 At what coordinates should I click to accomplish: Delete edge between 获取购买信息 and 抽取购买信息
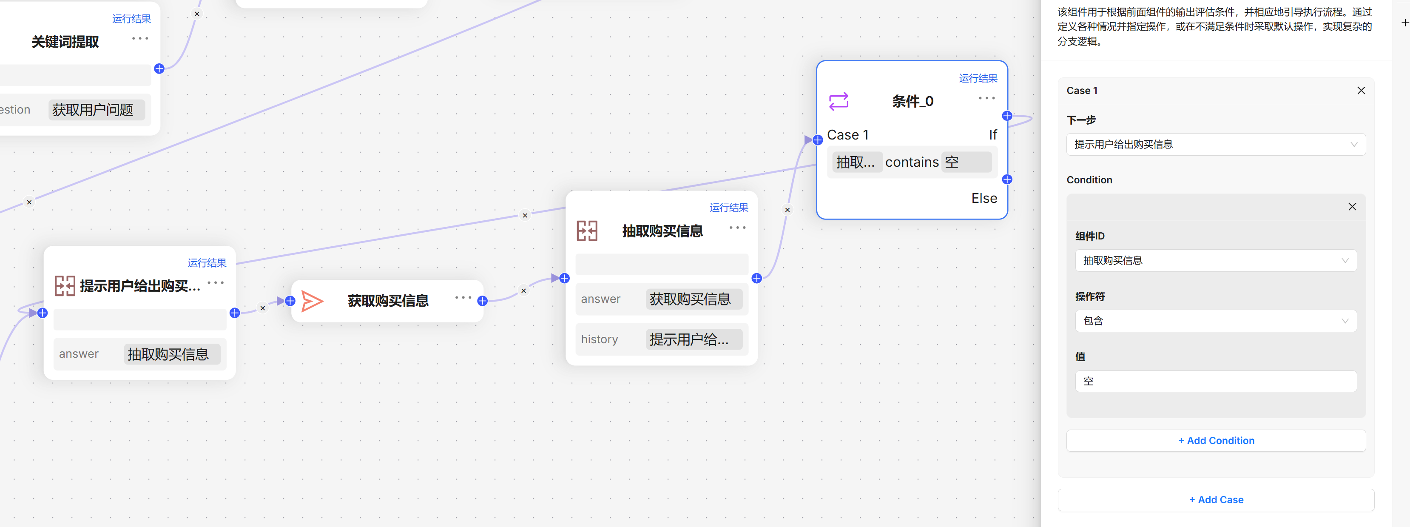coord(524,291)
